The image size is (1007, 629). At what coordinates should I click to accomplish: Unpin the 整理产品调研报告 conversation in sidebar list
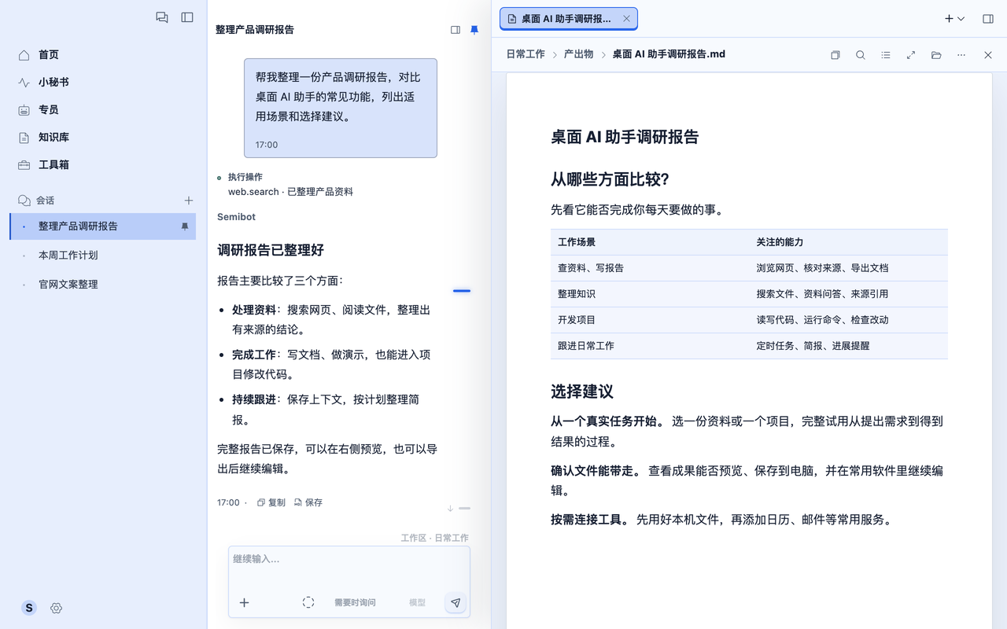(x=185, y=226)
